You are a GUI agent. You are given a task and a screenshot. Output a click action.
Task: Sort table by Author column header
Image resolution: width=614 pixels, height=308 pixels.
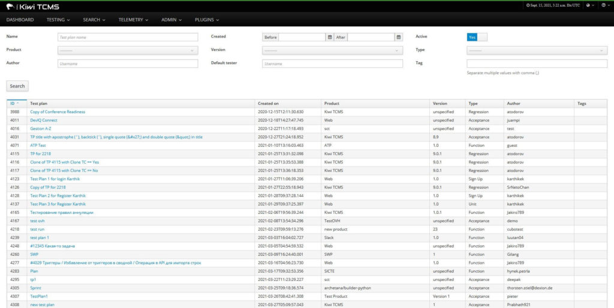coord(538,104)
